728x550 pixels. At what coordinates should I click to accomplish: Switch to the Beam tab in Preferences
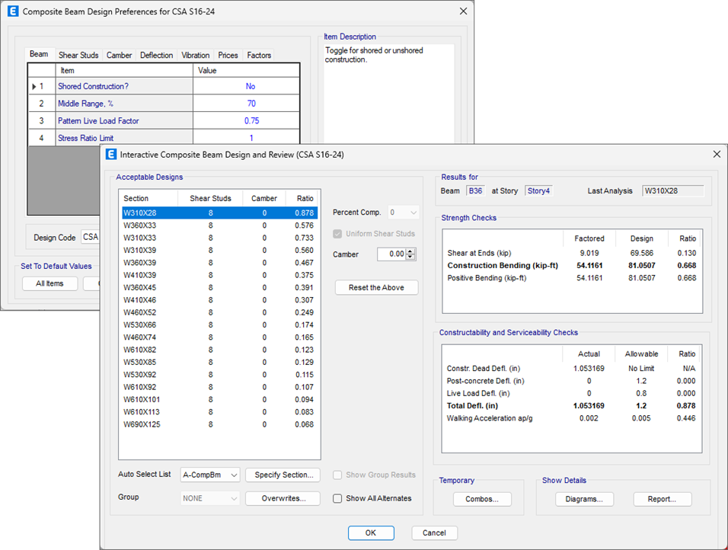point(39,54)
